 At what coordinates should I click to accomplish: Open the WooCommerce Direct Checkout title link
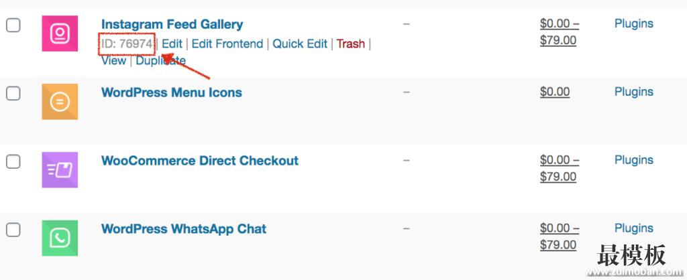(x=200, y=161)
